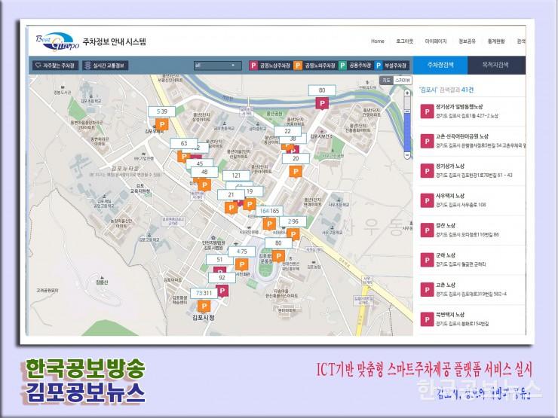This screenshot has height=418, width=558.
Task: Zoom out with the map minus button
Action: (407, 155)
